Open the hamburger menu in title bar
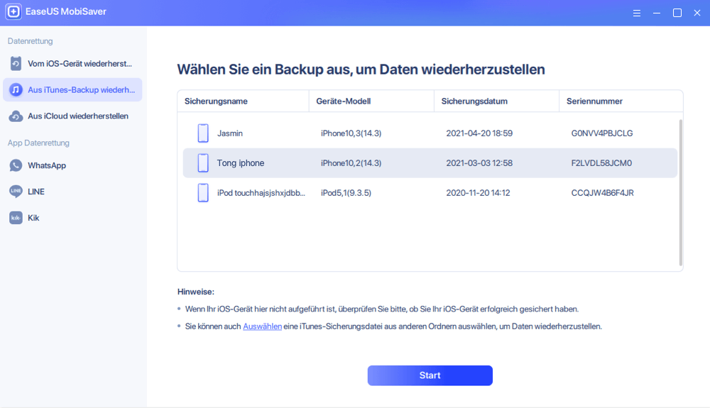The image size is (710, 408). point(637,13)
